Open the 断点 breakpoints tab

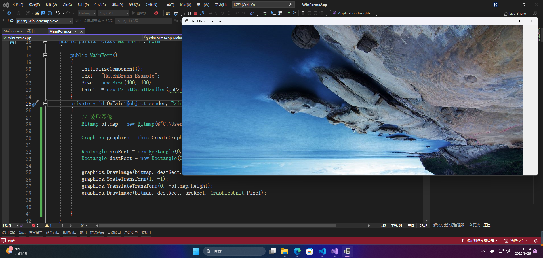pyautogui.click(x=22, y=233)
